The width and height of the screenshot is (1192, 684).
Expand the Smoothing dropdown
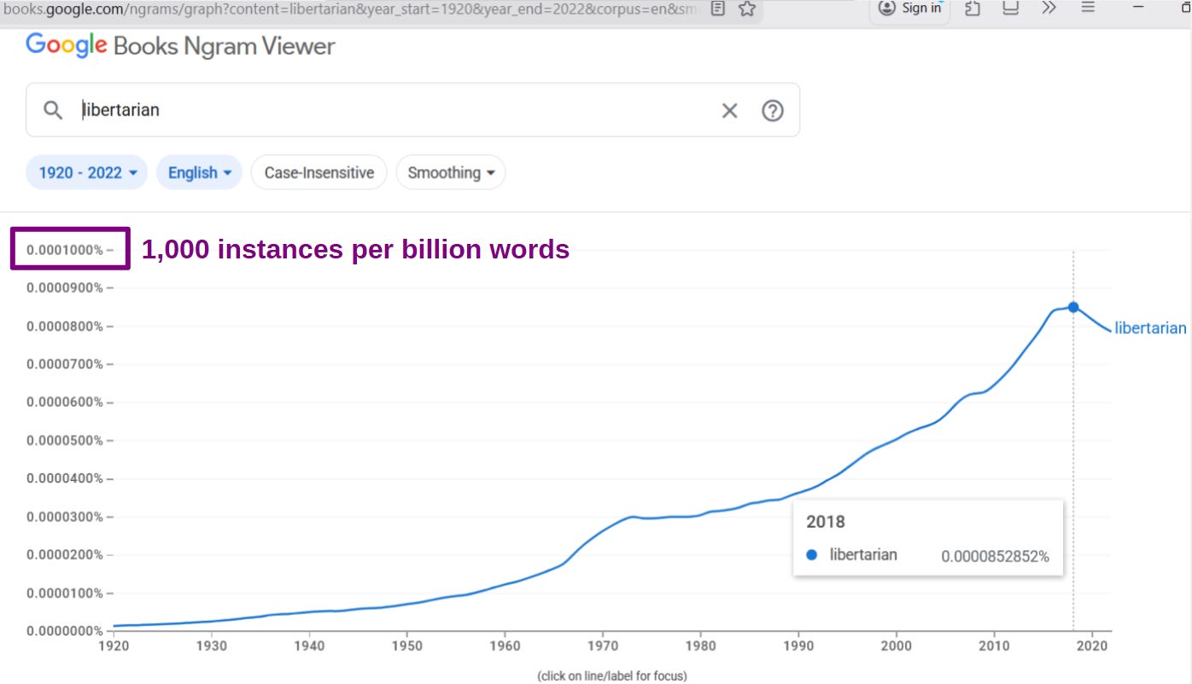tap(451, 172)
